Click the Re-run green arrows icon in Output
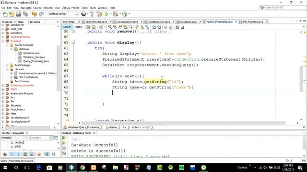The image size is (307, 172). [x=64, y=138]
